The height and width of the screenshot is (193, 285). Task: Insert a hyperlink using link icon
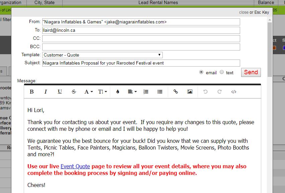point(175,92)
